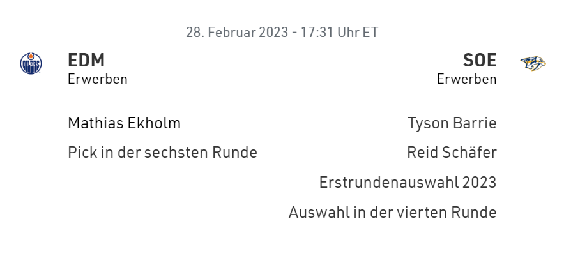564x258 pixels.
Task: Select player Mathias Ekholm
Action: click(124, 123)
